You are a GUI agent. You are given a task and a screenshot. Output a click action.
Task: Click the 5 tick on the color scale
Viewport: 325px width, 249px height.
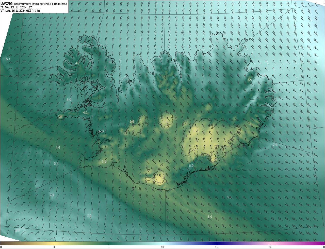108,247
